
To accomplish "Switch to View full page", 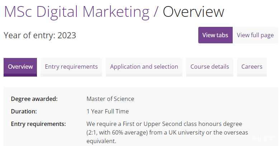I will [255, 35].
